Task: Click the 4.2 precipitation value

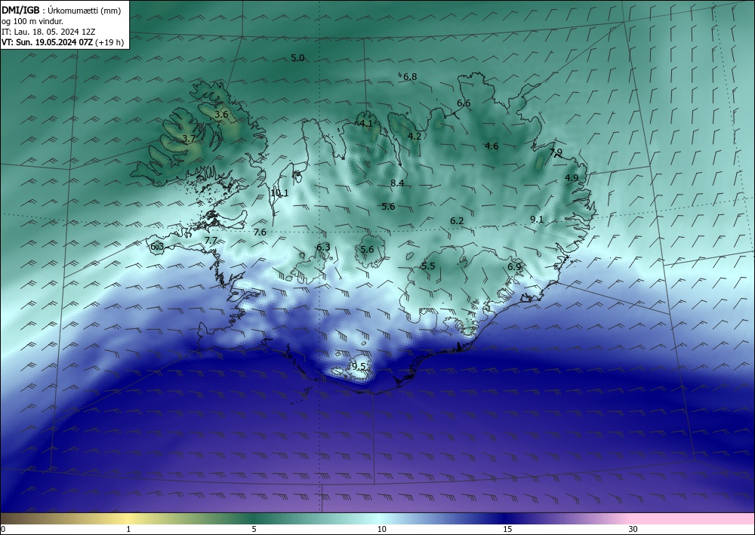Action: 414,136
